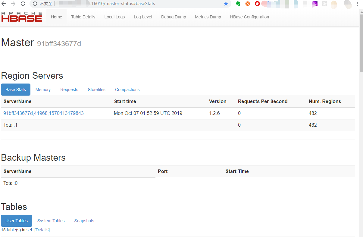This screenshot has height=237, width=363.
Task: Go back with the browser back arrow
Action: click(x=4, y=4)
